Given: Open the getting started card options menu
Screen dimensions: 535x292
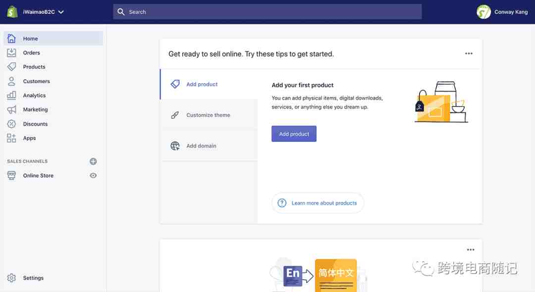Looking at the screenshot, I should tap(469, 54).
